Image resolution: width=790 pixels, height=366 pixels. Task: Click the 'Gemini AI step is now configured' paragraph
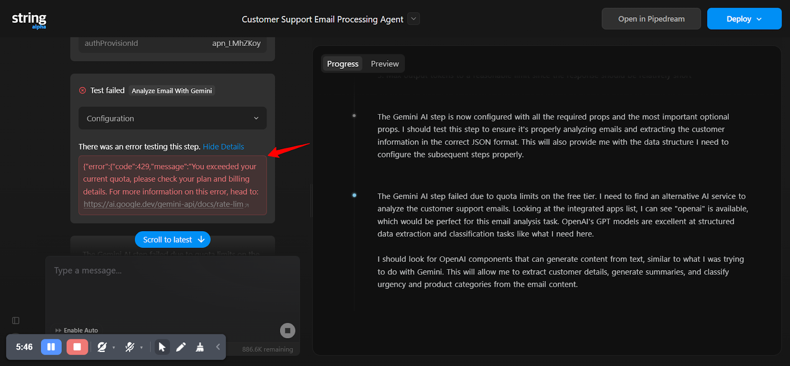553,135
